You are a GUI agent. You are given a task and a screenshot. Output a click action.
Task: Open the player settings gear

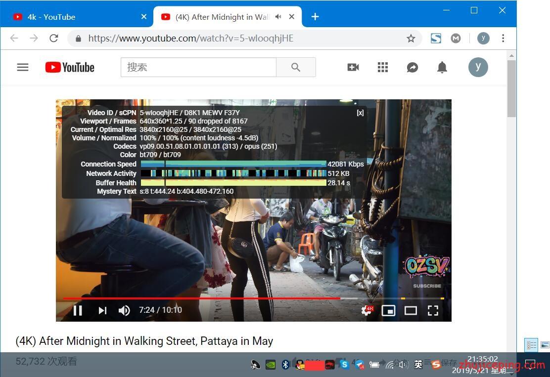point(367,310)
